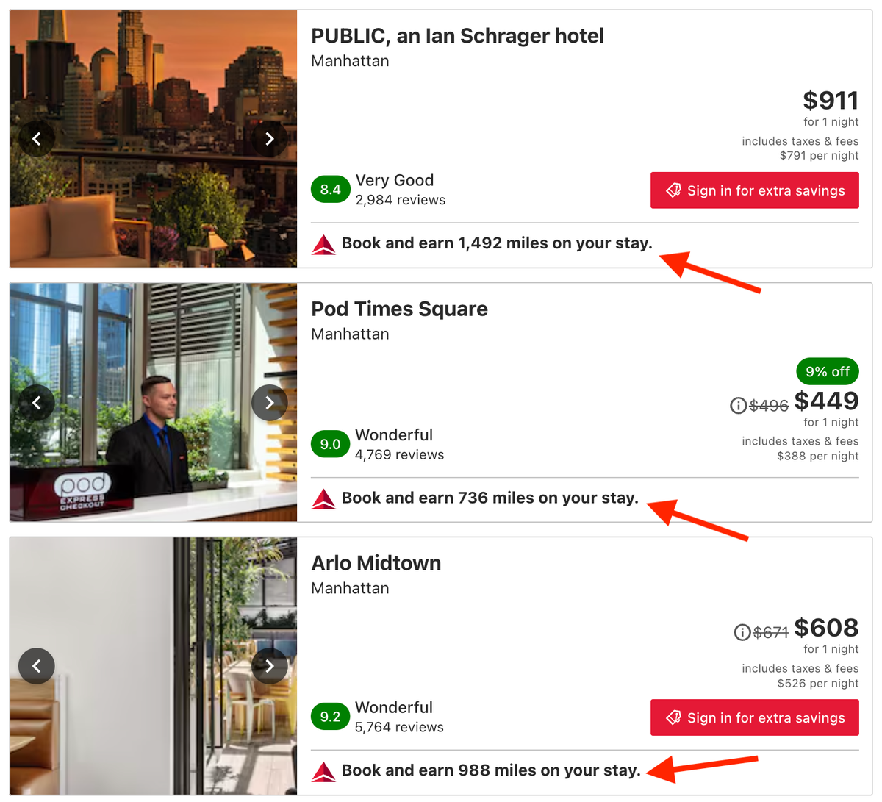Open Pod Times Square lobby photo

[154, 403]
